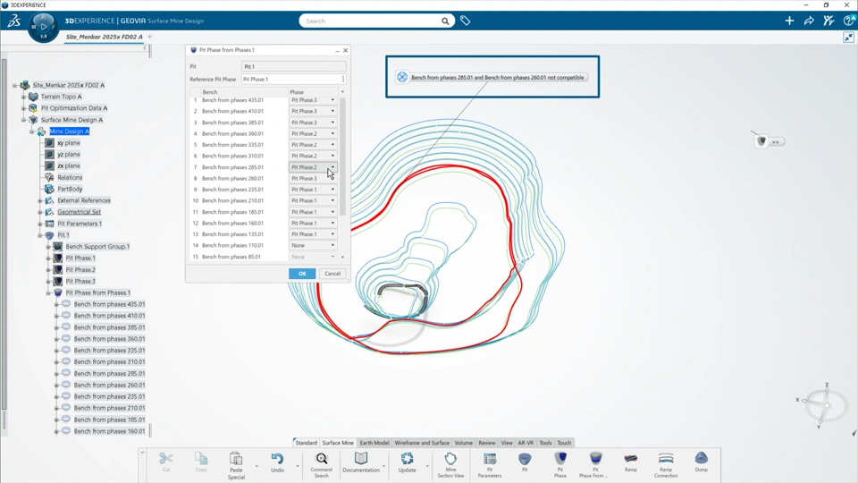This screenshot has height=483, width=858.
Task: Click the Pit field in dialog
Action: [293, 66]
